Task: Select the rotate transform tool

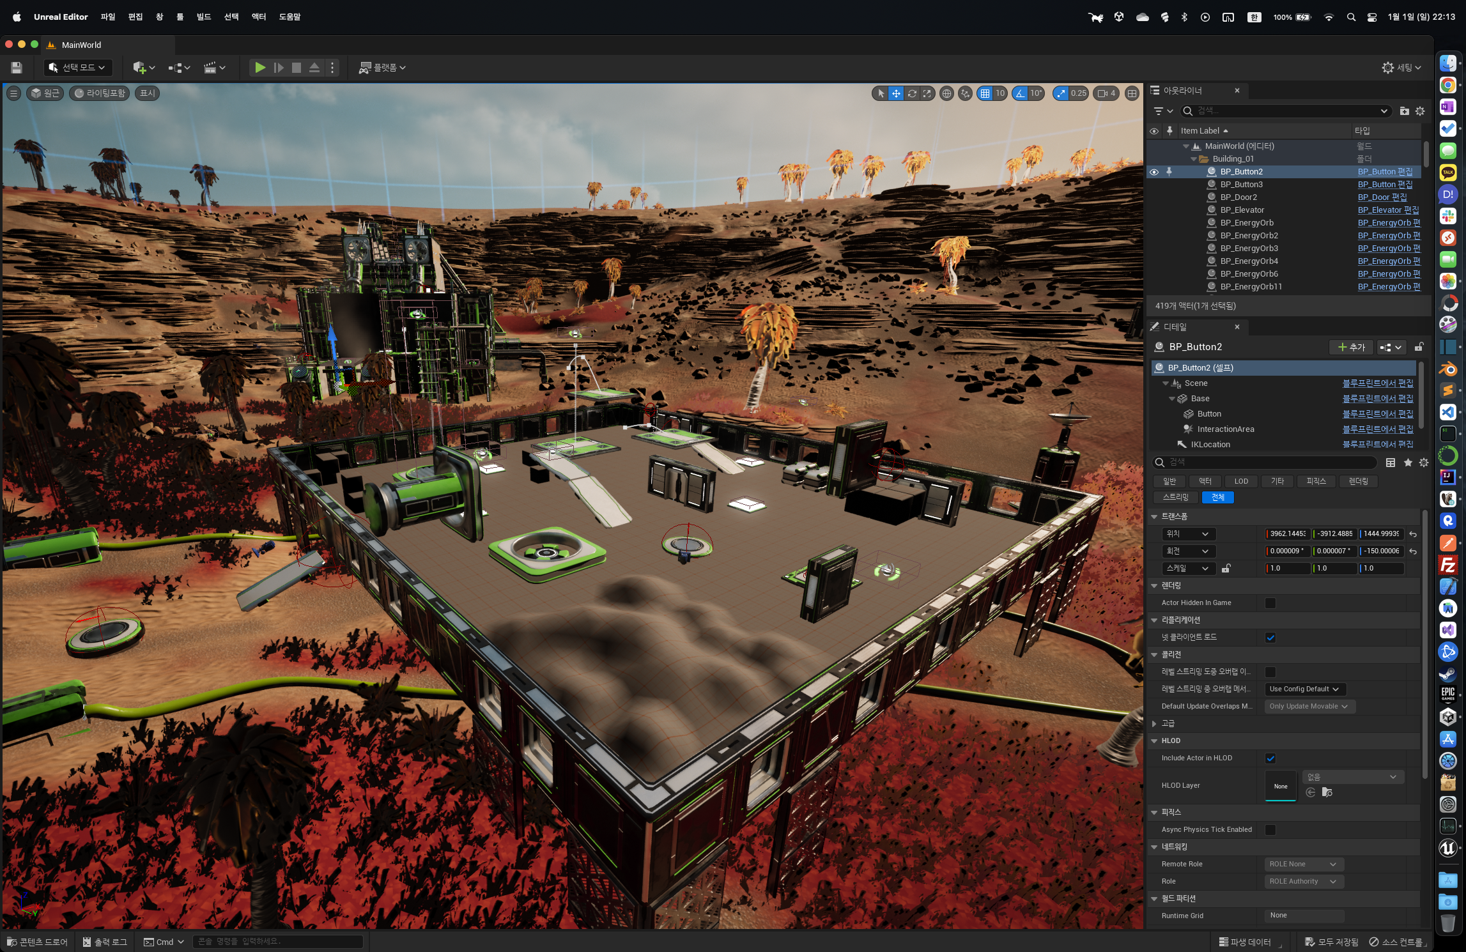Action: [912, 93]
